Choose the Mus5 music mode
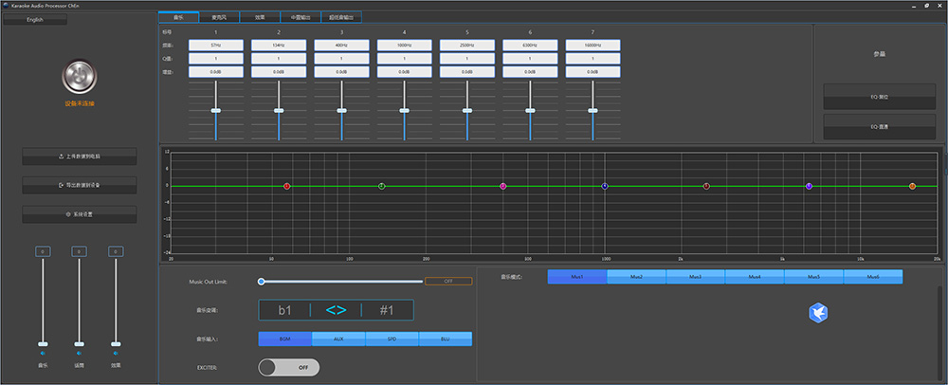 point(813,277)
